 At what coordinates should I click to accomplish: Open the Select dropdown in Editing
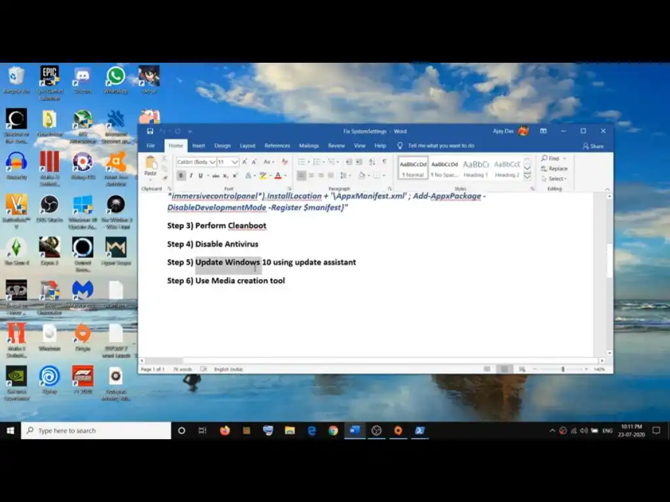pos(554,179)
